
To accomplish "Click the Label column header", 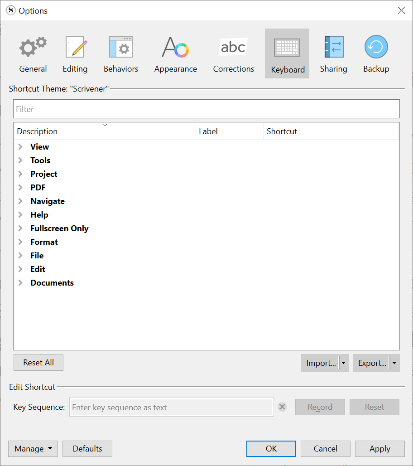I will (230, 131).
